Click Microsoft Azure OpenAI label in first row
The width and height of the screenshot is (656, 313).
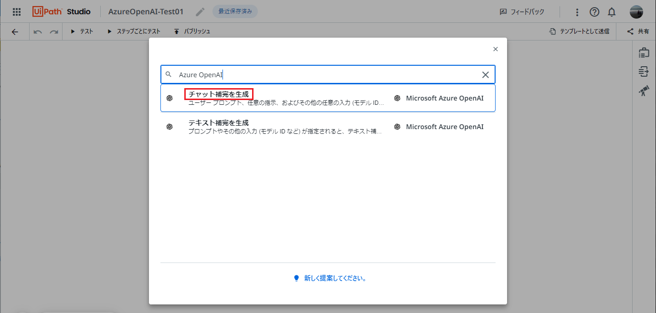click(x=444, y=98)
